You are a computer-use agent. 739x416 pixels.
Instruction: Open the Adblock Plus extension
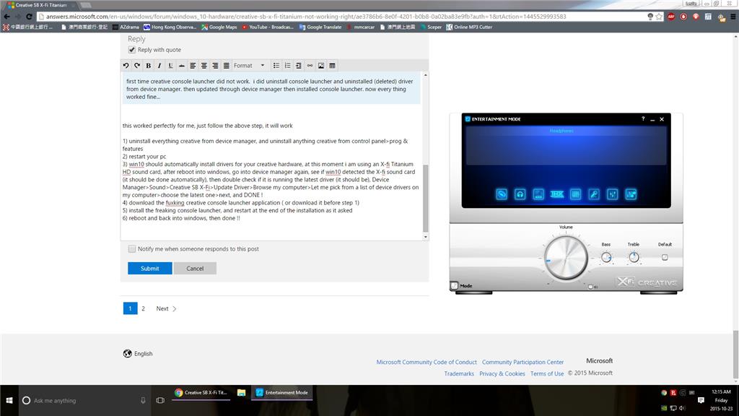(671, 17)
